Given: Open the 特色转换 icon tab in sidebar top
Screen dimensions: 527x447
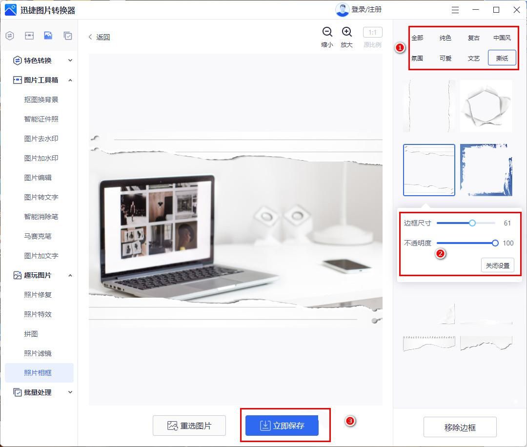Looking at the screenshot, I should pos(10,36).
